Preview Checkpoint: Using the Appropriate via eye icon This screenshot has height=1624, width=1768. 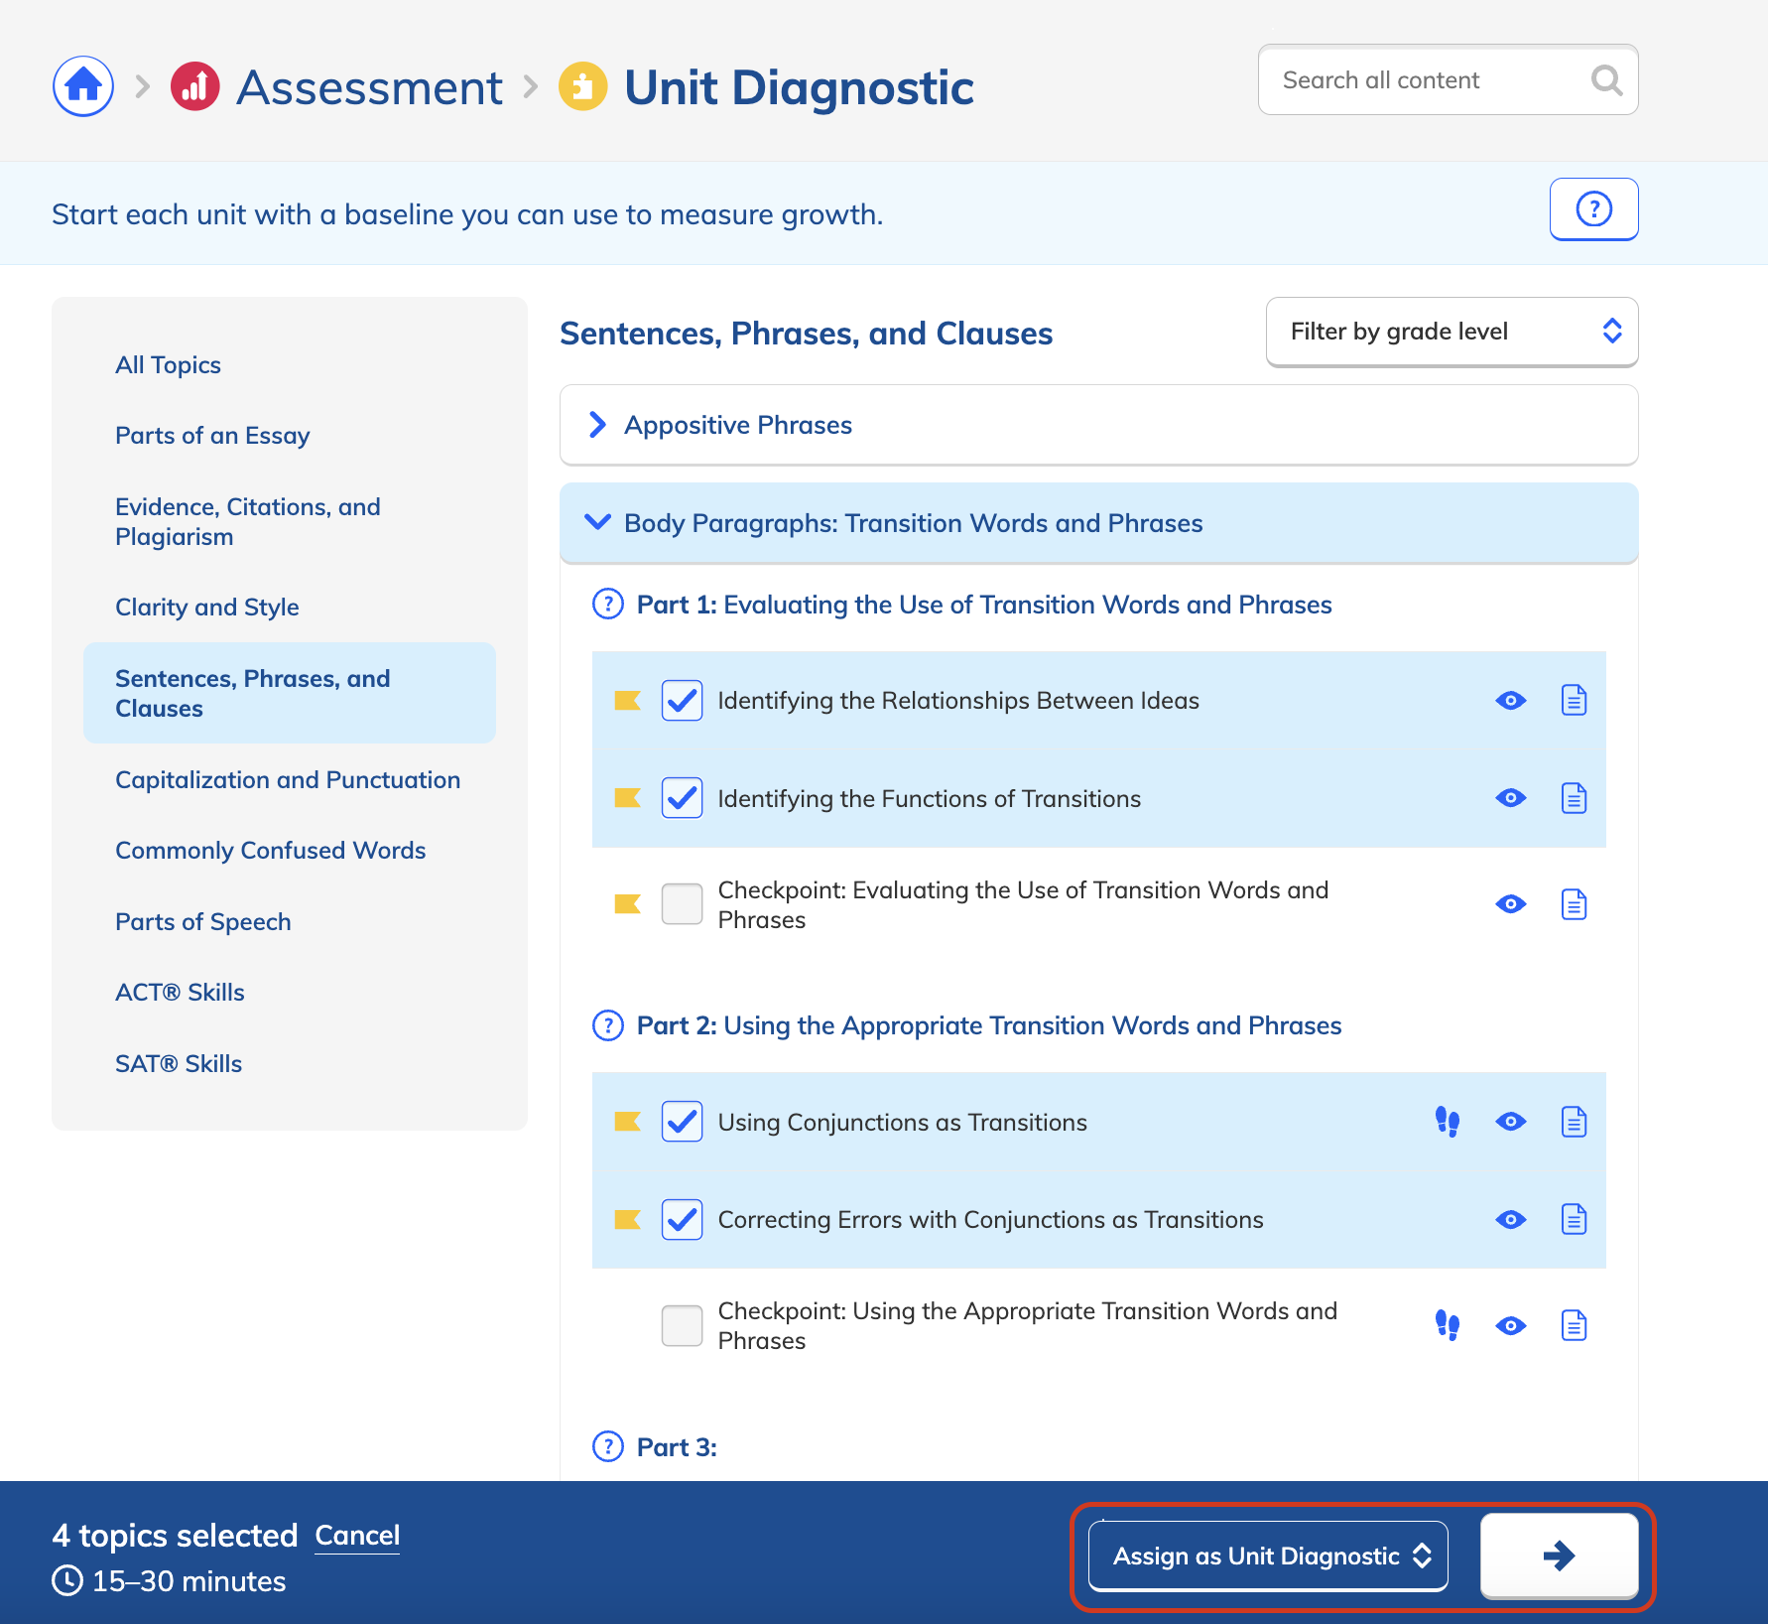[1511, 1325]
